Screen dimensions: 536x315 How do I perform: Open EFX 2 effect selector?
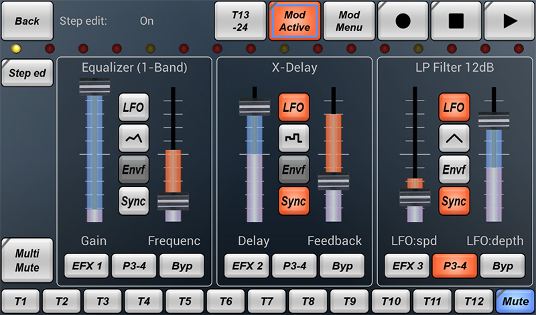[x=245, y=266]
